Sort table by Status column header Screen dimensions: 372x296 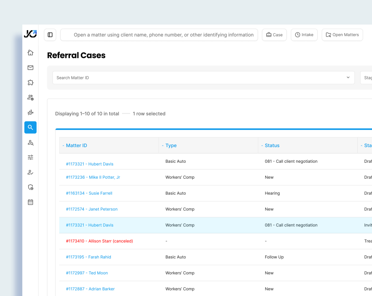pos(272,146)
